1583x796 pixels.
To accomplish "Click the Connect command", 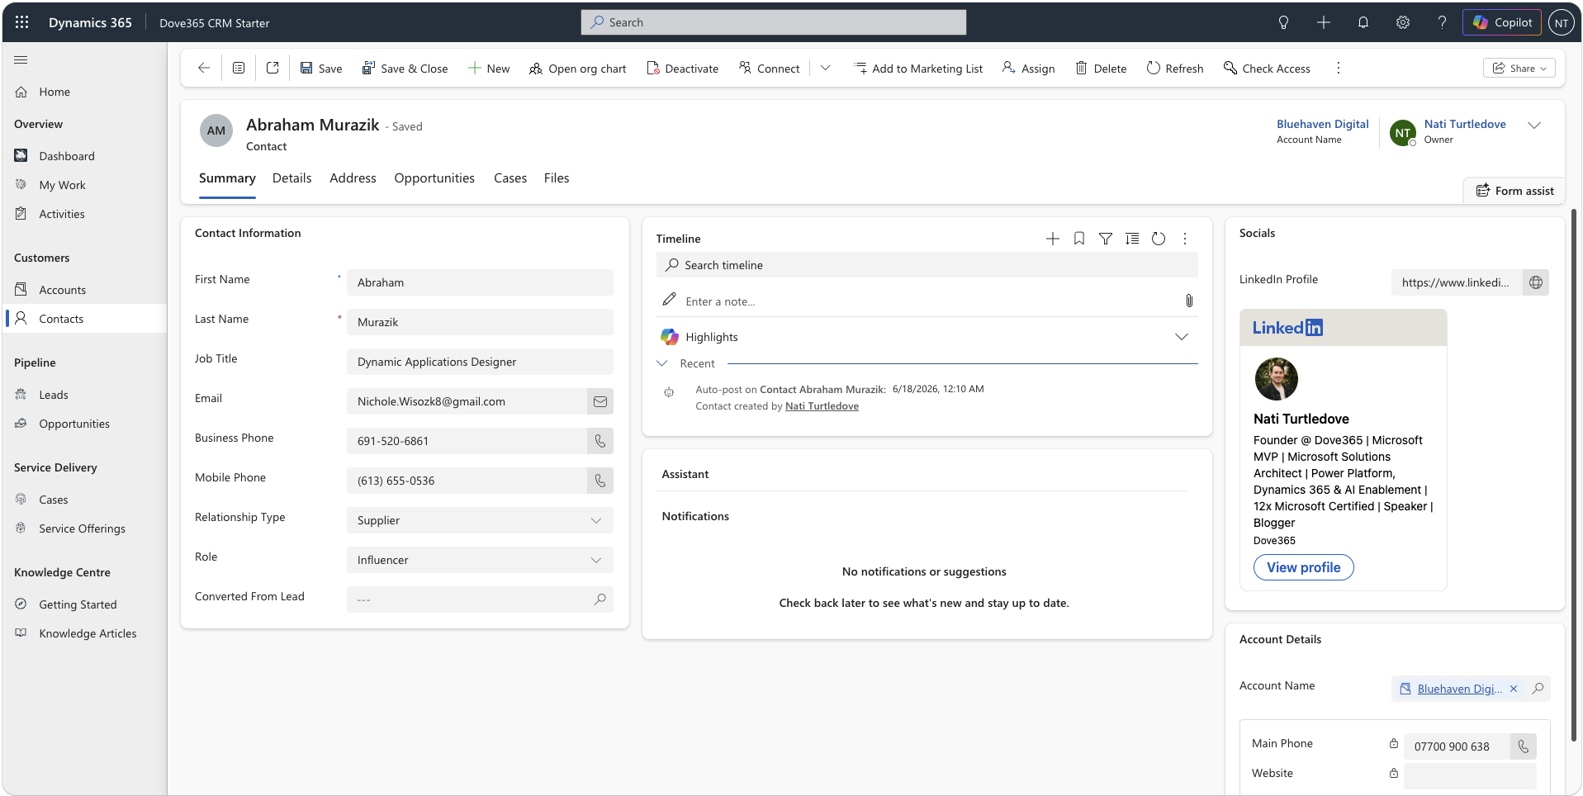I will (x=770, y=69).
